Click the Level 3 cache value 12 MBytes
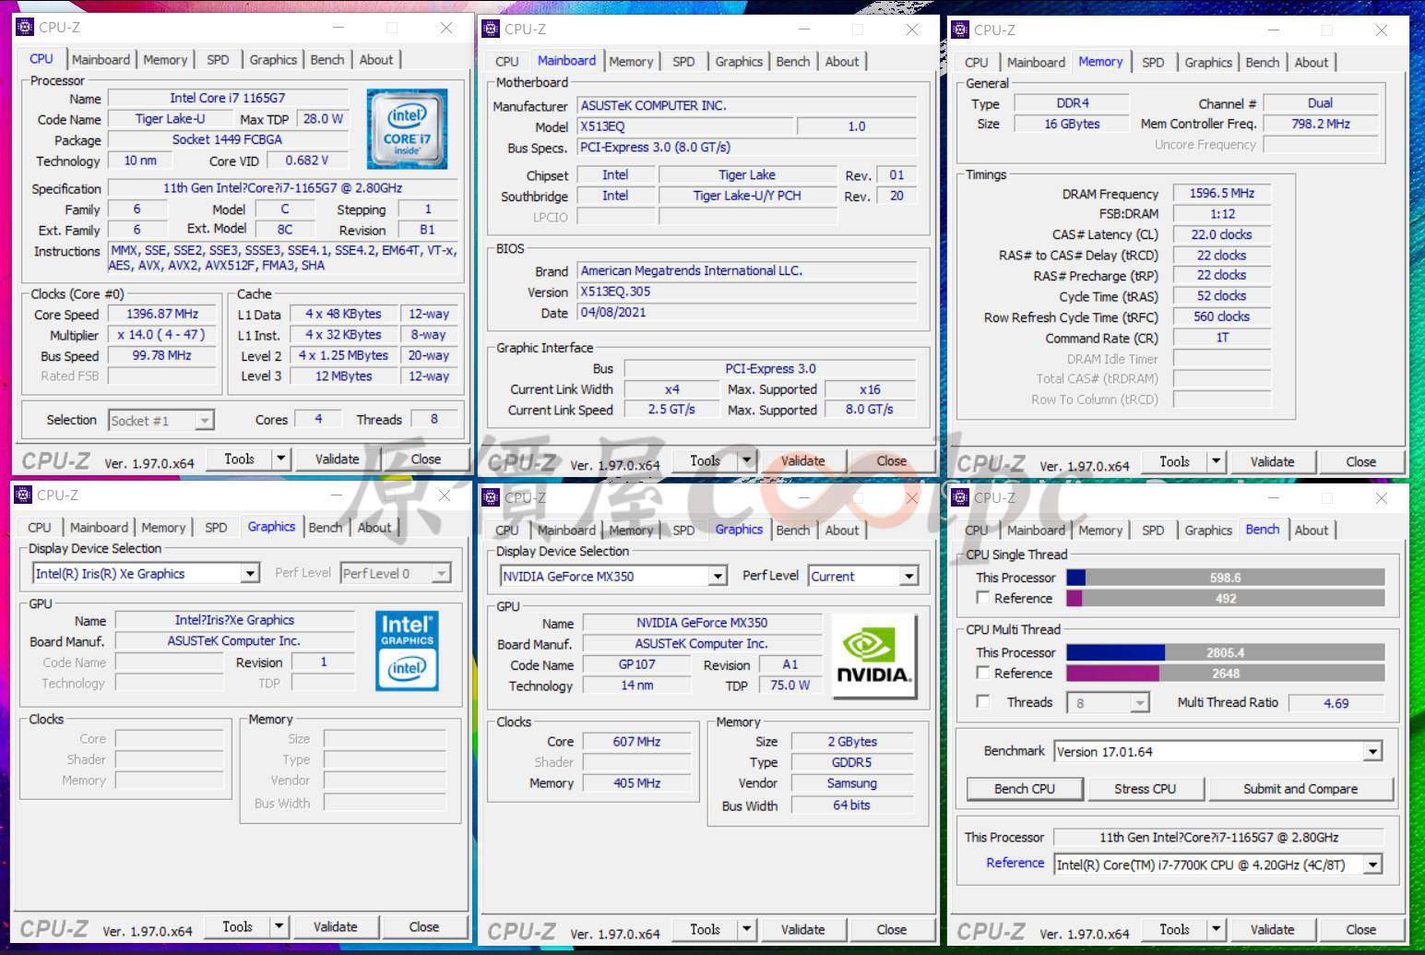This screenshot has height=955, width=1425. coord(343,376)
